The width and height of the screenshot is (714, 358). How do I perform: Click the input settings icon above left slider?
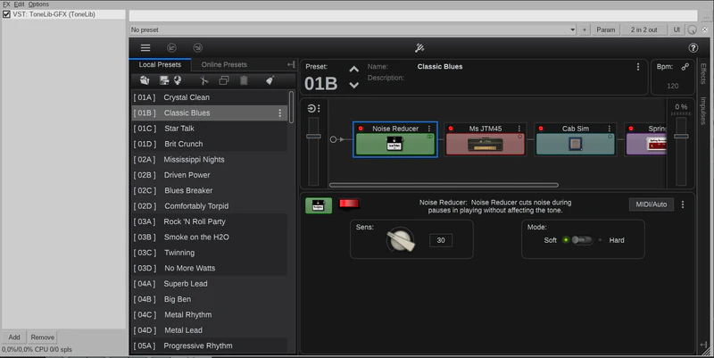coord(313,108)
